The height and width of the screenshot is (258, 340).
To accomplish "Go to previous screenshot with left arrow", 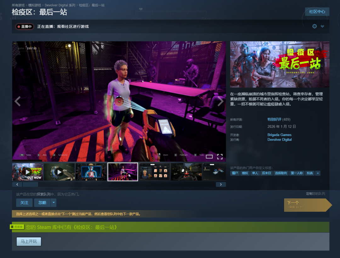I will pos(18,101).
